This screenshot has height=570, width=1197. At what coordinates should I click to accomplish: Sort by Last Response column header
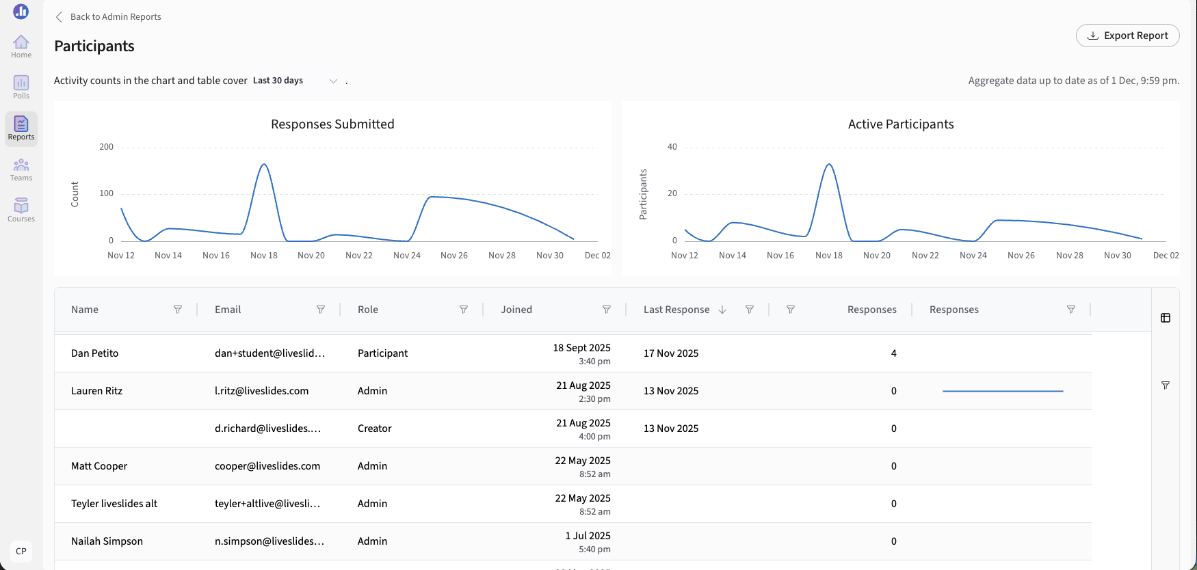(676, 310)
